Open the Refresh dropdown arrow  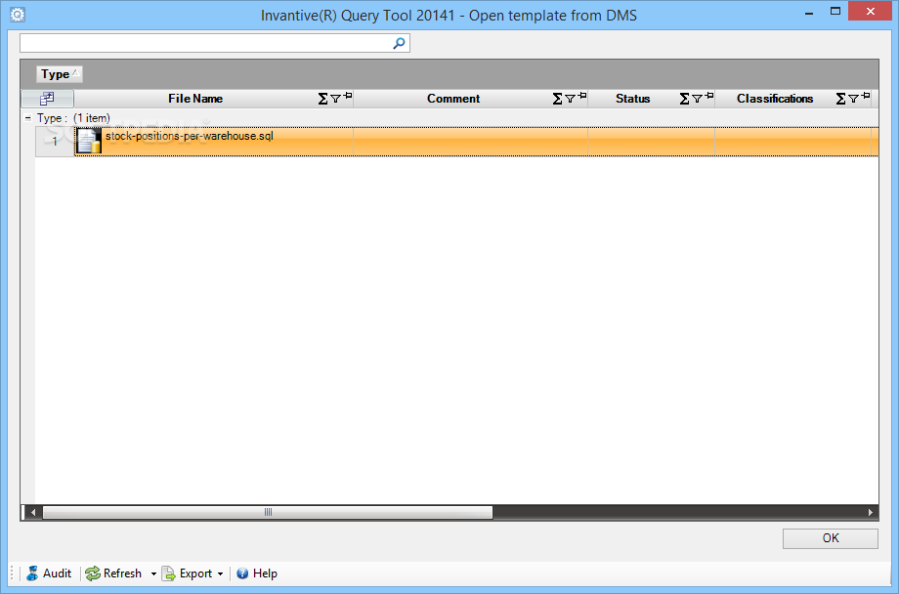[x=153, y=573]
